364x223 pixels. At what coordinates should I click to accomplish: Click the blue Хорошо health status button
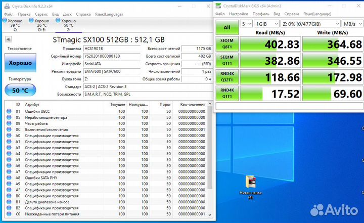20,63
